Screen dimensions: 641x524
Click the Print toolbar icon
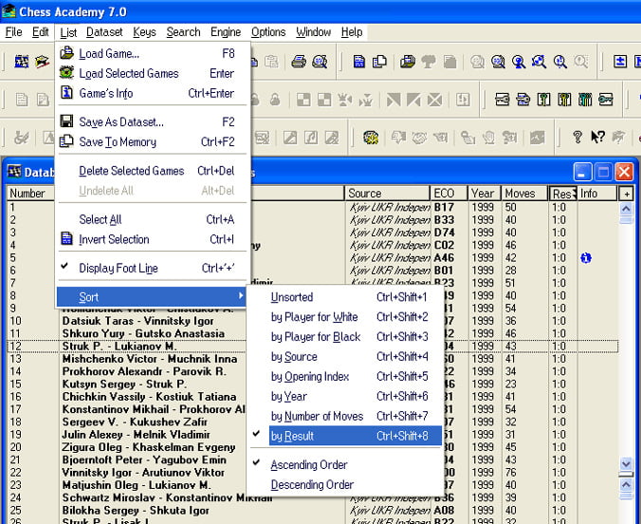click(299, 62)
